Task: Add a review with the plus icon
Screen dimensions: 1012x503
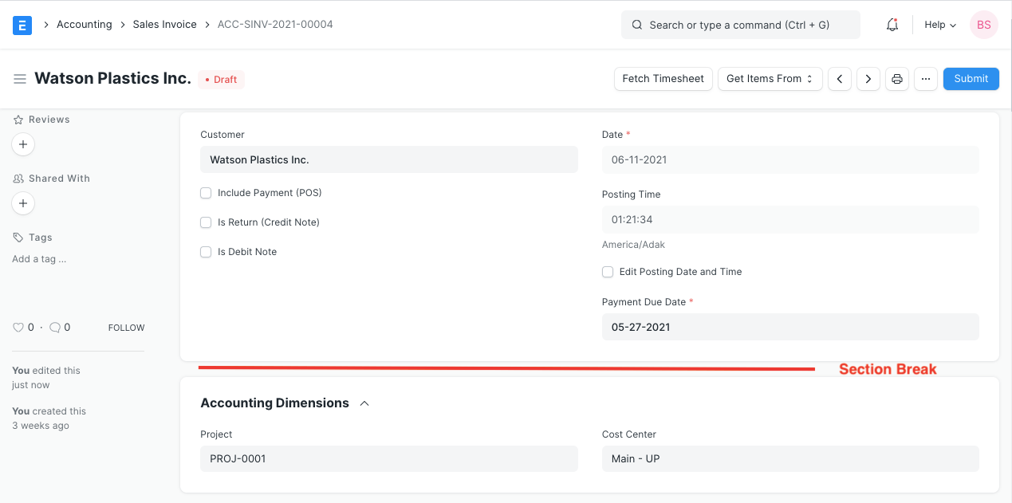Action: point(23,144)
